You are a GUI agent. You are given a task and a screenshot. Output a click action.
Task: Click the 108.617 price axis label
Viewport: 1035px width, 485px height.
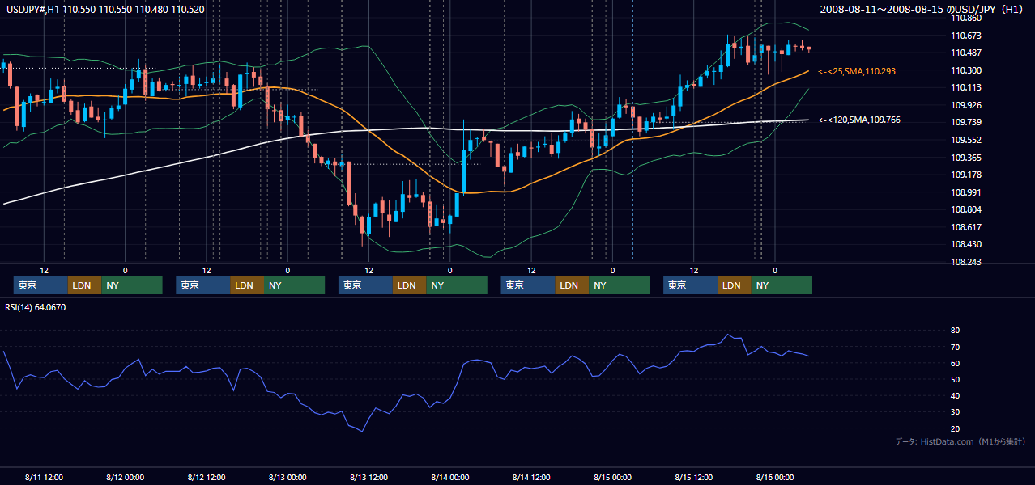click(x=967, y=227)
